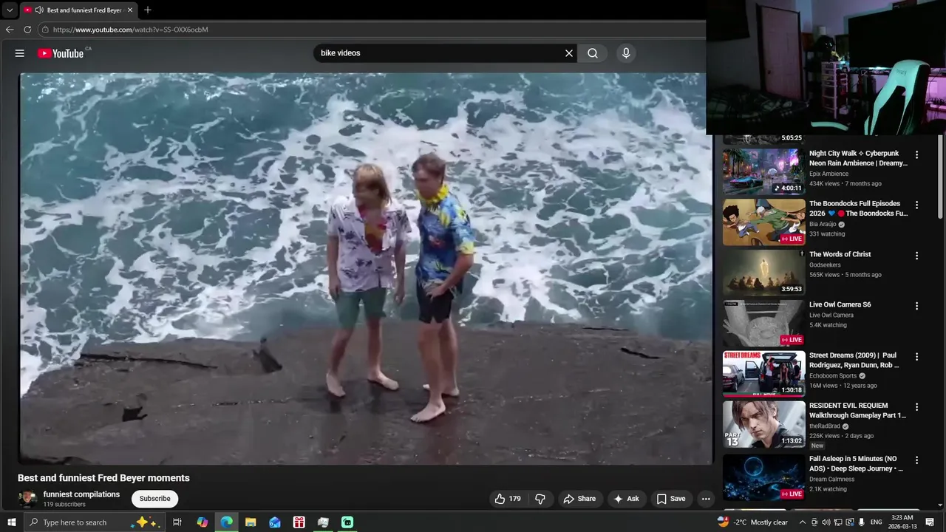Viewport: 946px width, 532px height.
Task: Open Ask AI about this video
Action: tap(626, 499)
